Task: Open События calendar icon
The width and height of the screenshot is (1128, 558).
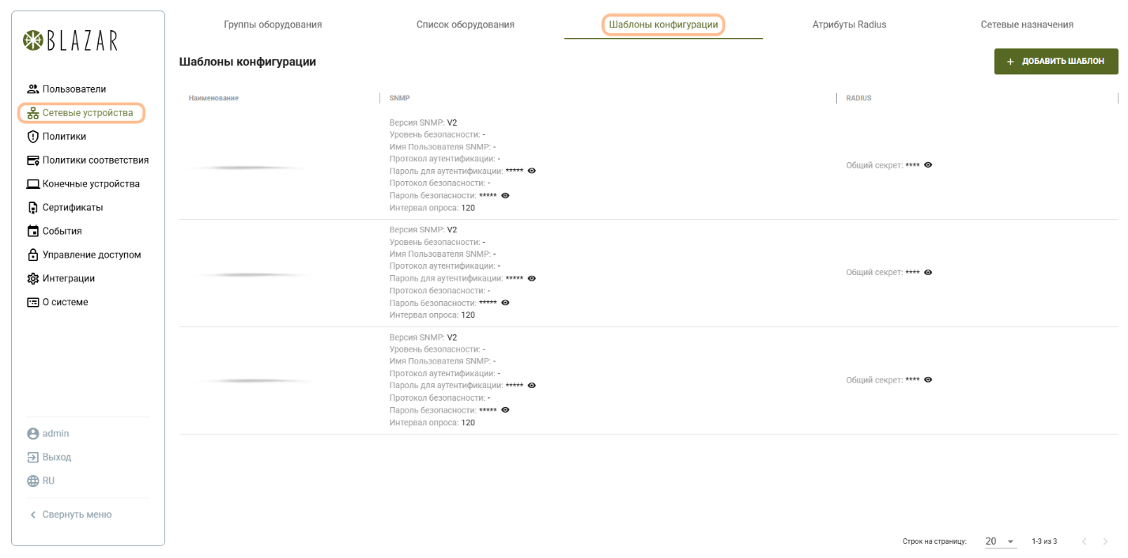Action: coord(33,232)
